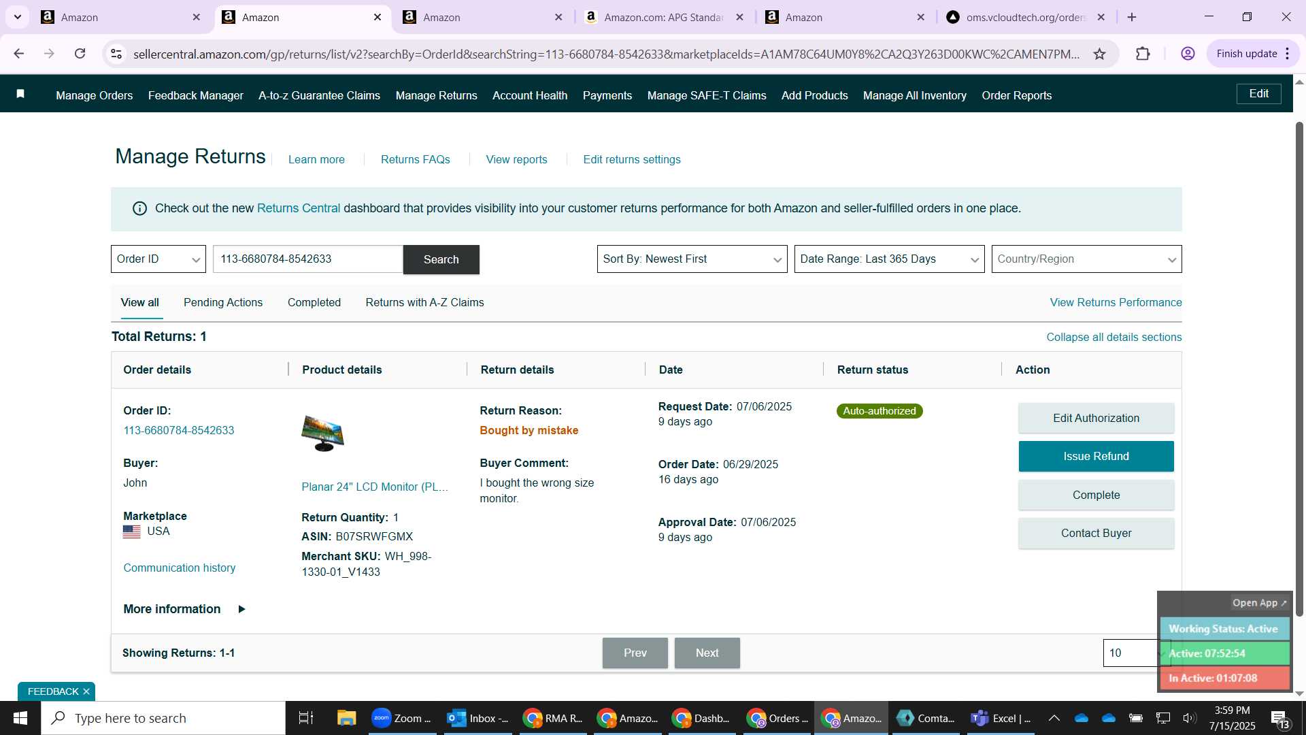Open Manage Orders in the navbar
Viewport: 1306px width, 735px height.
click(95, 96)
